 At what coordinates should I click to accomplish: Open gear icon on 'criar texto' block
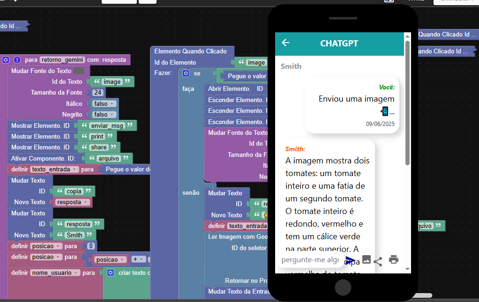point(111,273)
